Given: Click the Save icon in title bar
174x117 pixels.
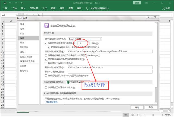Looking at the screenshot, I should (5, 3).
